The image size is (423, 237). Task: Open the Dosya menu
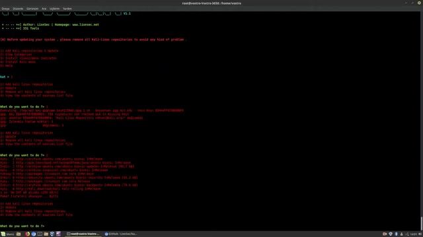point(5,9)
